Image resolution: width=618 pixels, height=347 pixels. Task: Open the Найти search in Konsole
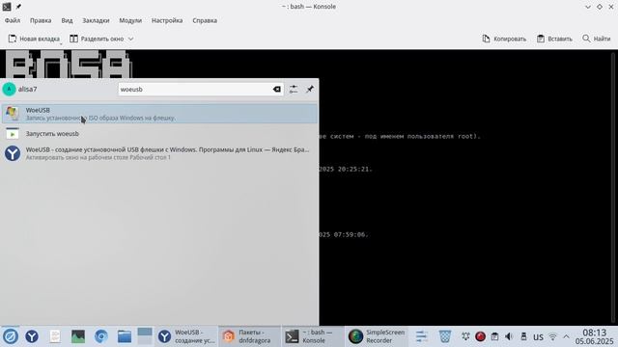(x=597, y=39)
